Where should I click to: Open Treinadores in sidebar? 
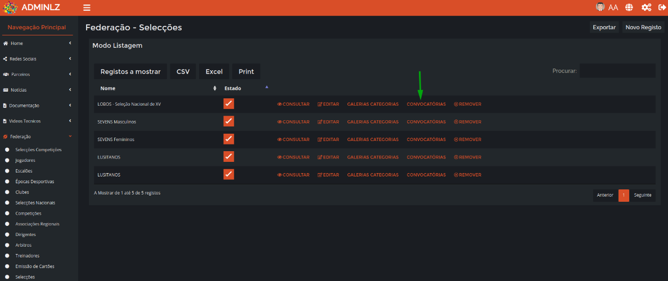coord(27,256)
